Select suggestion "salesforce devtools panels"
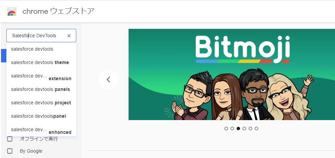Image resolution: width=335 pixels, height=158 pixels. coord(41,89)
